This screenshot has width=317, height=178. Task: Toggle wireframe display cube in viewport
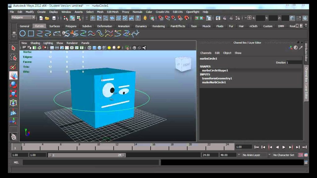pyautogui.click(x=89, y=48)
